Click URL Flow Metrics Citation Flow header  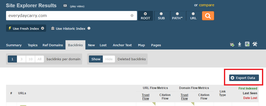pyautogui.click(x=165, y=97)
